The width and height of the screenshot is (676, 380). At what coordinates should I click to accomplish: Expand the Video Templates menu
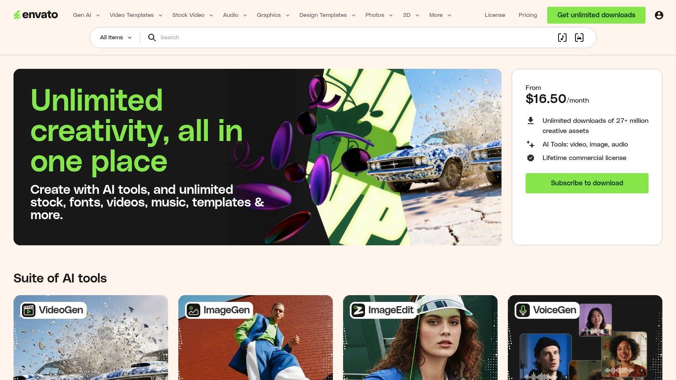tap(136, 15)
